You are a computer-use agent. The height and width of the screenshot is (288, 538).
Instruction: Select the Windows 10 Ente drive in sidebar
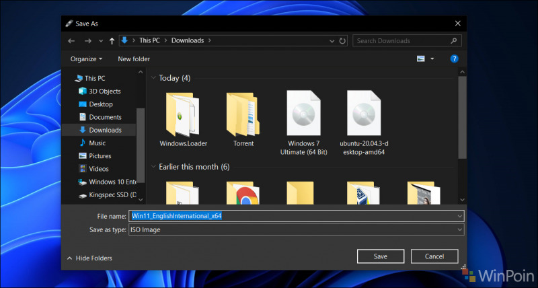pyautogui.click(x=107, y=182)
